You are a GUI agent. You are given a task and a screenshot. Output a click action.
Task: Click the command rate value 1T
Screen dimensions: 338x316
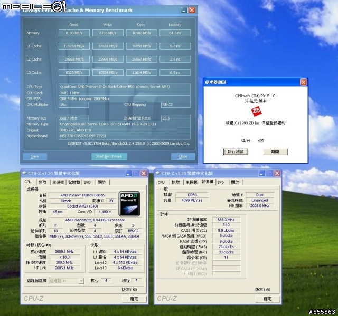click(x=226, y=258)
